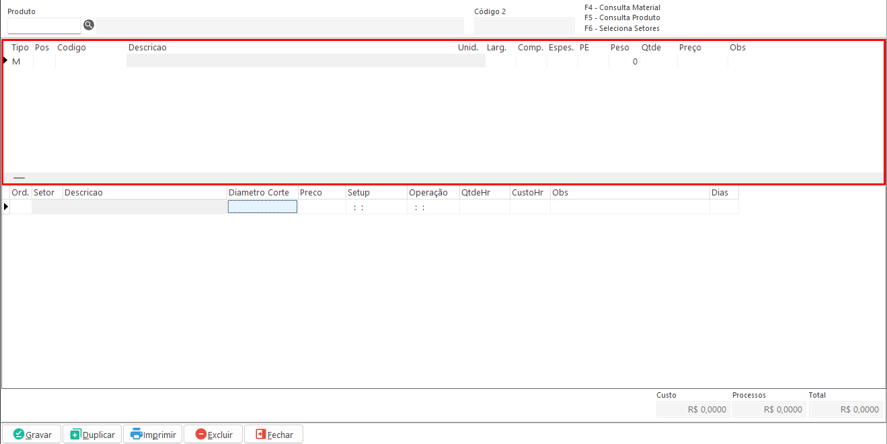
Task: Click the Tipo cell containing M
Action: 17,61
